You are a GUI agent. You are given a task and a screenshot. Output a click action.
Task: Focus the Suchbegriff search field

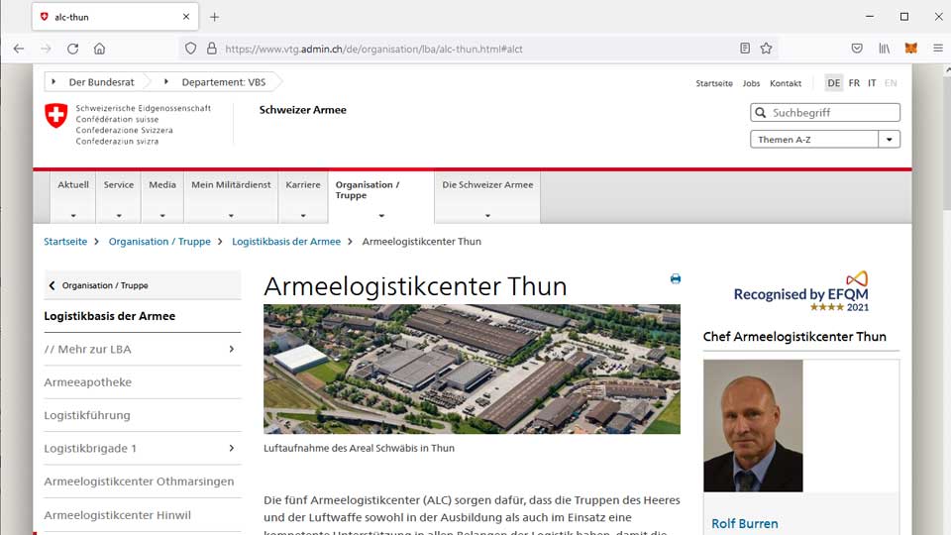825,113
